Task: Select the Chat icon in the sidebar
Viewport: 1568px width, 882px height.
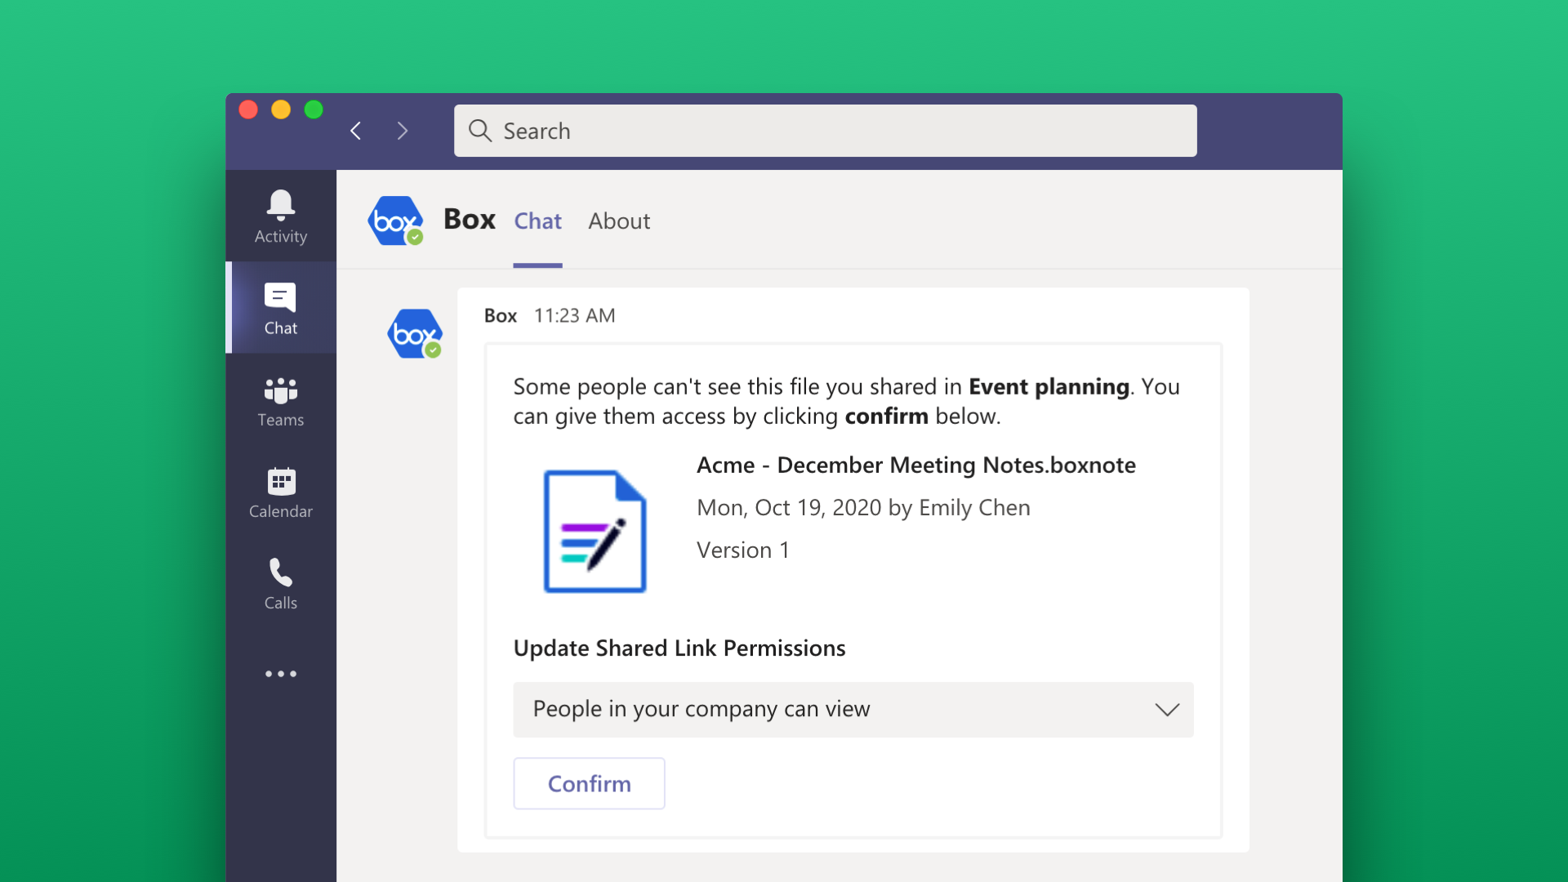Action: [x=280, y=308]
